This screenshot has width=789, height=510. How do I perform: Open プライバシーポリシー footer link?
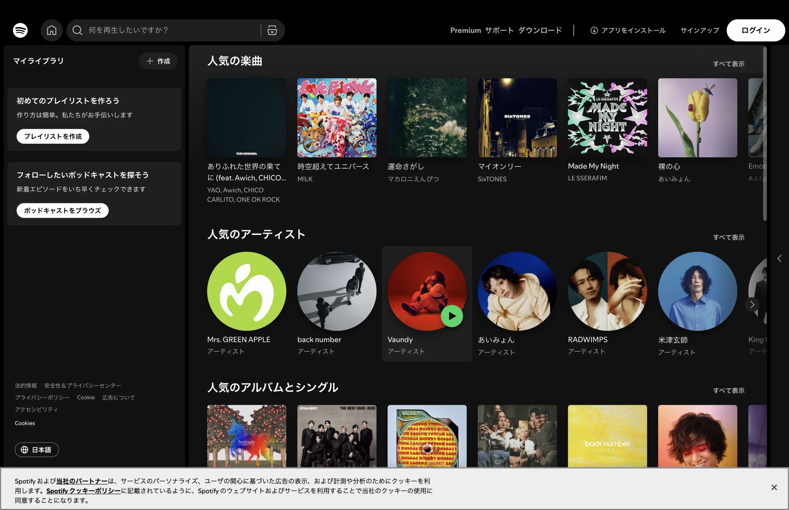[x=42, y=397]
